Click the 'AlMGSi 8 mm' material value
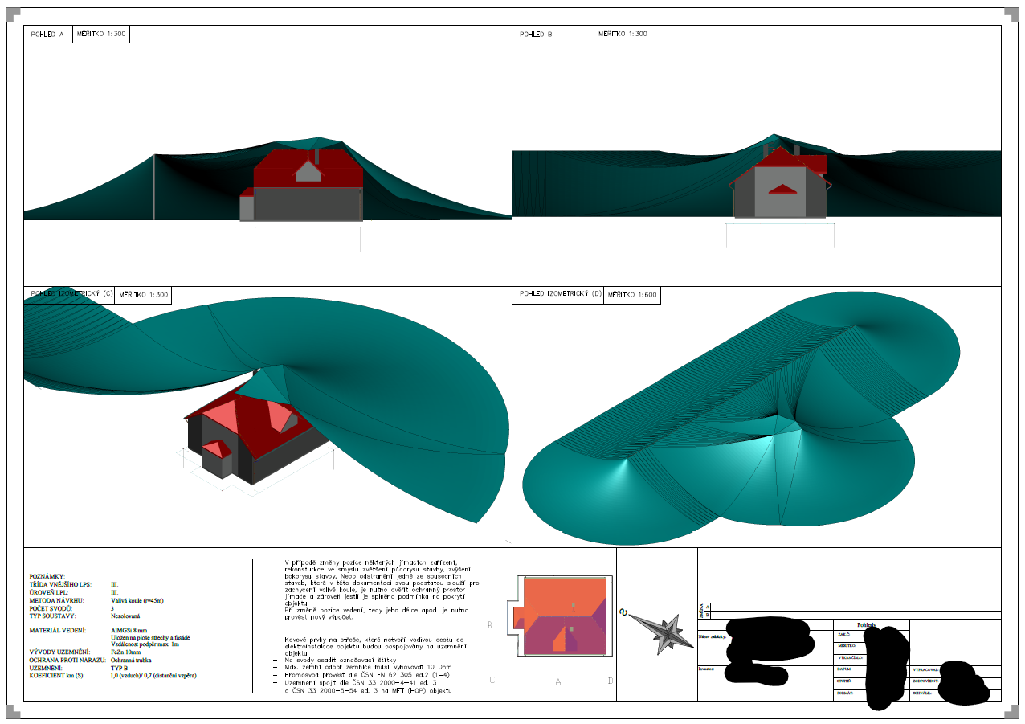Screen dimensions: 1025x724 coord(130,630)
